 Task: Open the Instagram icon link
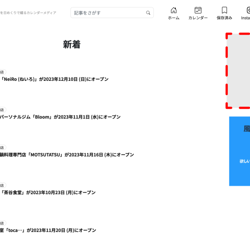pos(246,13)
